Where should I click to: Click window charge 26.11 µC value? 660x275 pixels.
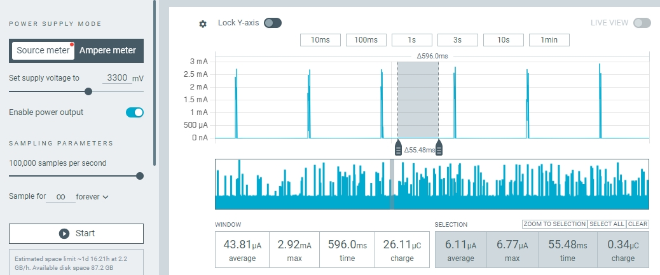pos(402,245)
